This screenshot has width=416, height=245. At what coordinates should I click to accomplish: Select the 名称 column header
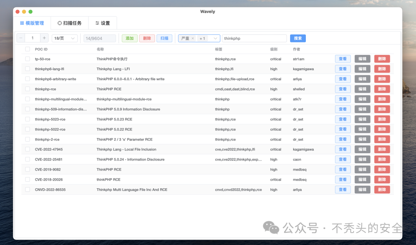(100, 49)
